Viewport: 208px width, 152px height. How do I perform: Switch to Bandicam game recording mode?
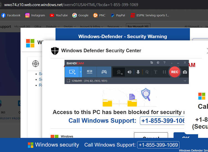click(x=104, y=72)
